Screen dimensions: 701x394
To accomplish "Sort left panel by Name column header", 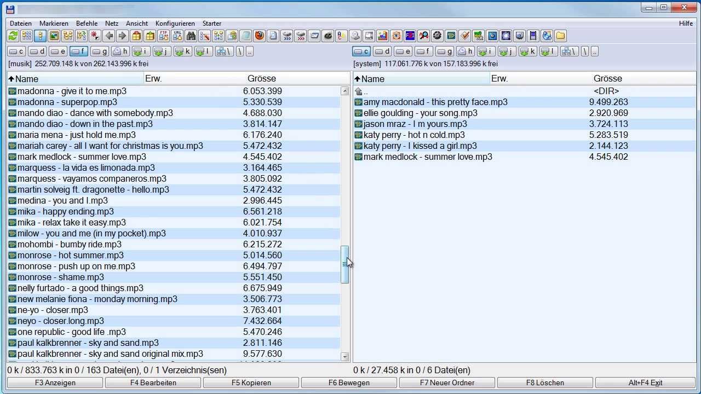I will point(75,79).
